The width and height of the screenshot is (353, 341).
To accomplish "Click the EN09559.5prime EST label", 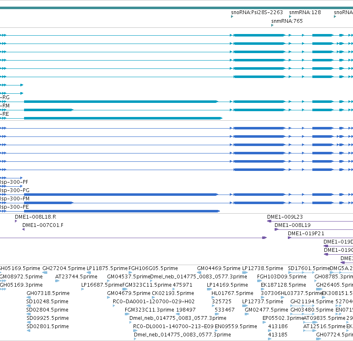I will pyautogui.click(x=236, y=326).
